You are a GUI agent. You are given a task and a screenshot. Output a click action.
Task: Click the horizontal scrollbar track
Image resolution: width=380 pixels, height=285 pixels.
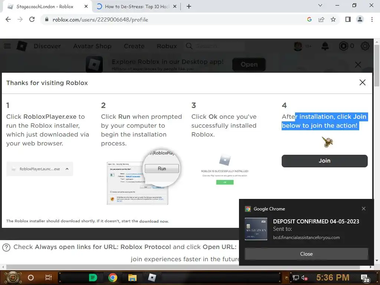click(x=187, y=267)
